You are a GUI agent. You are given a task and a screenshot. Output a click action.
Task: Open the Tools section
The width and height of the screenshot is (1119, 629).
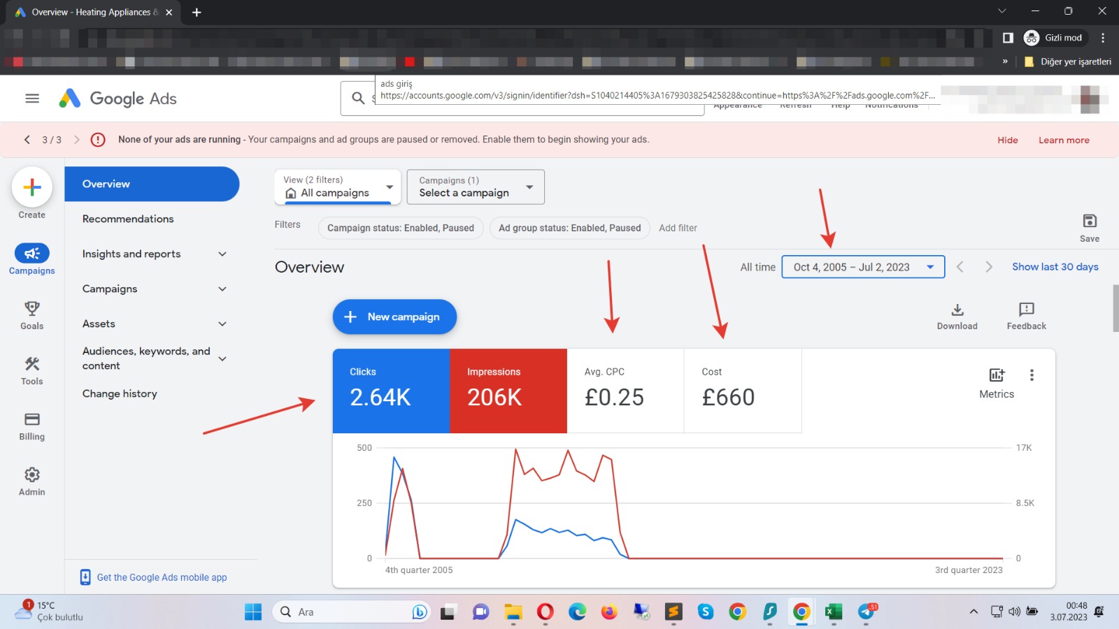[32, 370]
